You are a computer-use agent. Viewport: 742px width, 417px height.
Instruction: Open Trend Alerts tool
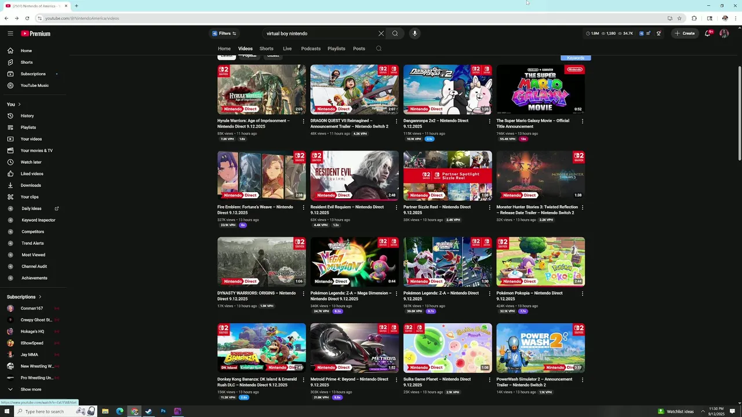34,243
